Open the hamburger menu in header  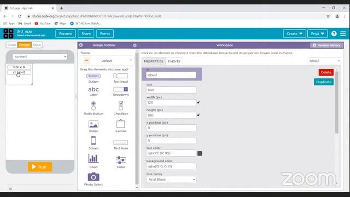[343, 34]
